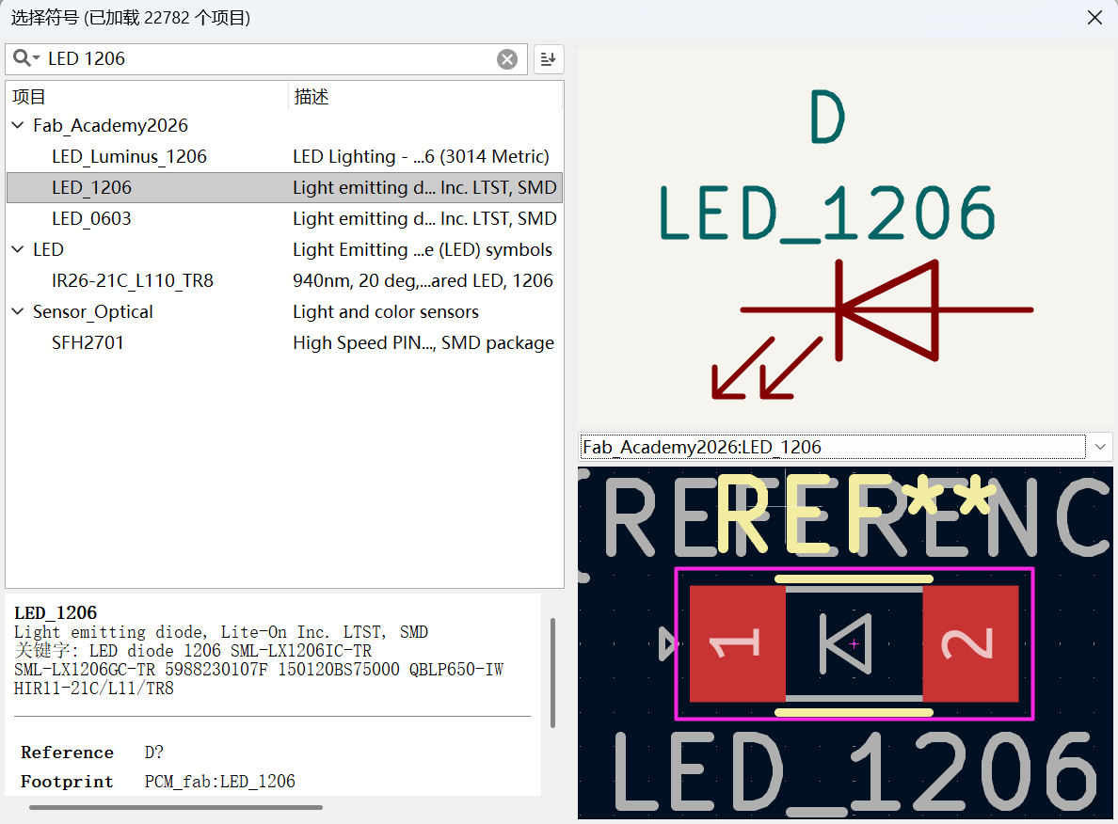Click the sort results button
The height and width of the screenshot is (824, 1118).
coord(548,59)
